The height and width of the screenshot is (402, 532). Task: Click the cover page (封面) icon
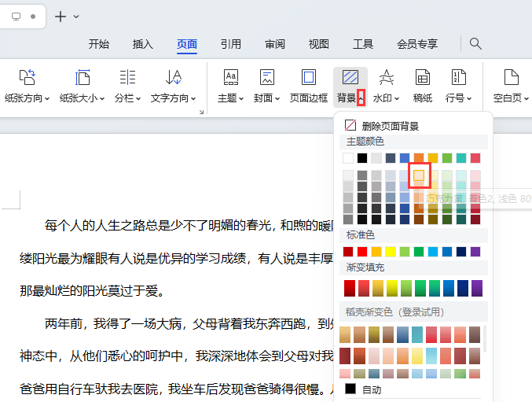tap(267, 77)
